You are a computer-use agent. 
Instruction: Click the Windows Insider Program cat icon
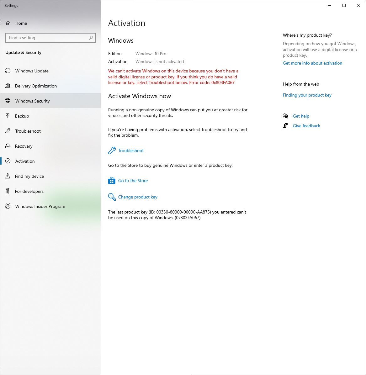(8, 206)
